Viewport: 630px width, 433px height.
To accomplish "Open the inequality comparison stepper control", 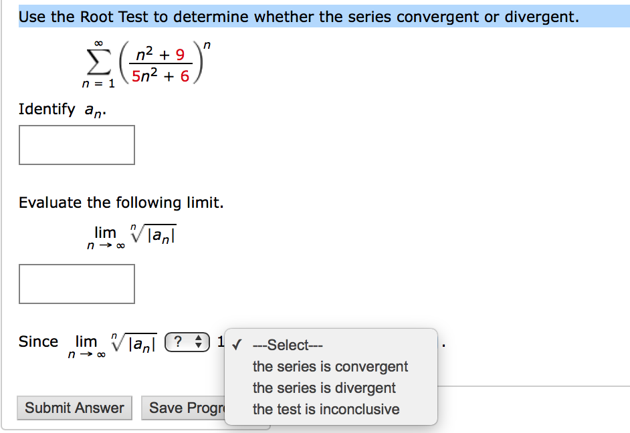I will tap(187, 342).
